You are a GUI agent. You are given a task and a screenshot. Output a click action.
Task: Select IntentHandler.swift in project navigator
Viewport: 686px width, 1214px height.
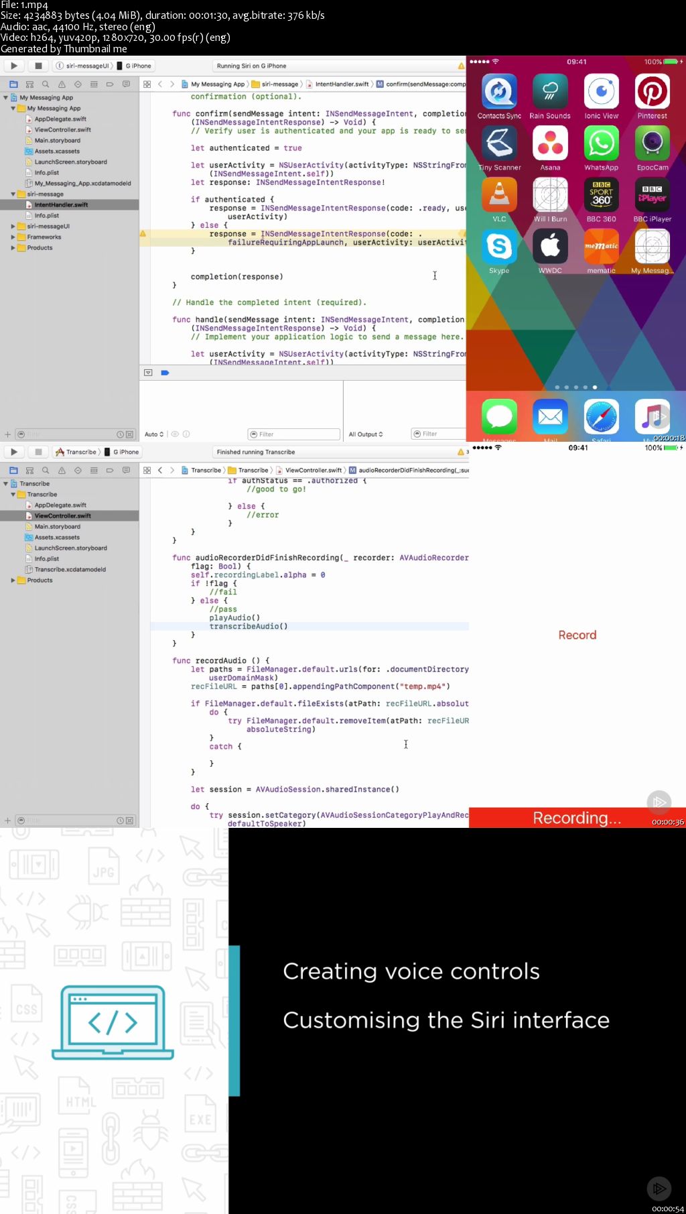[x=61, y=205]
